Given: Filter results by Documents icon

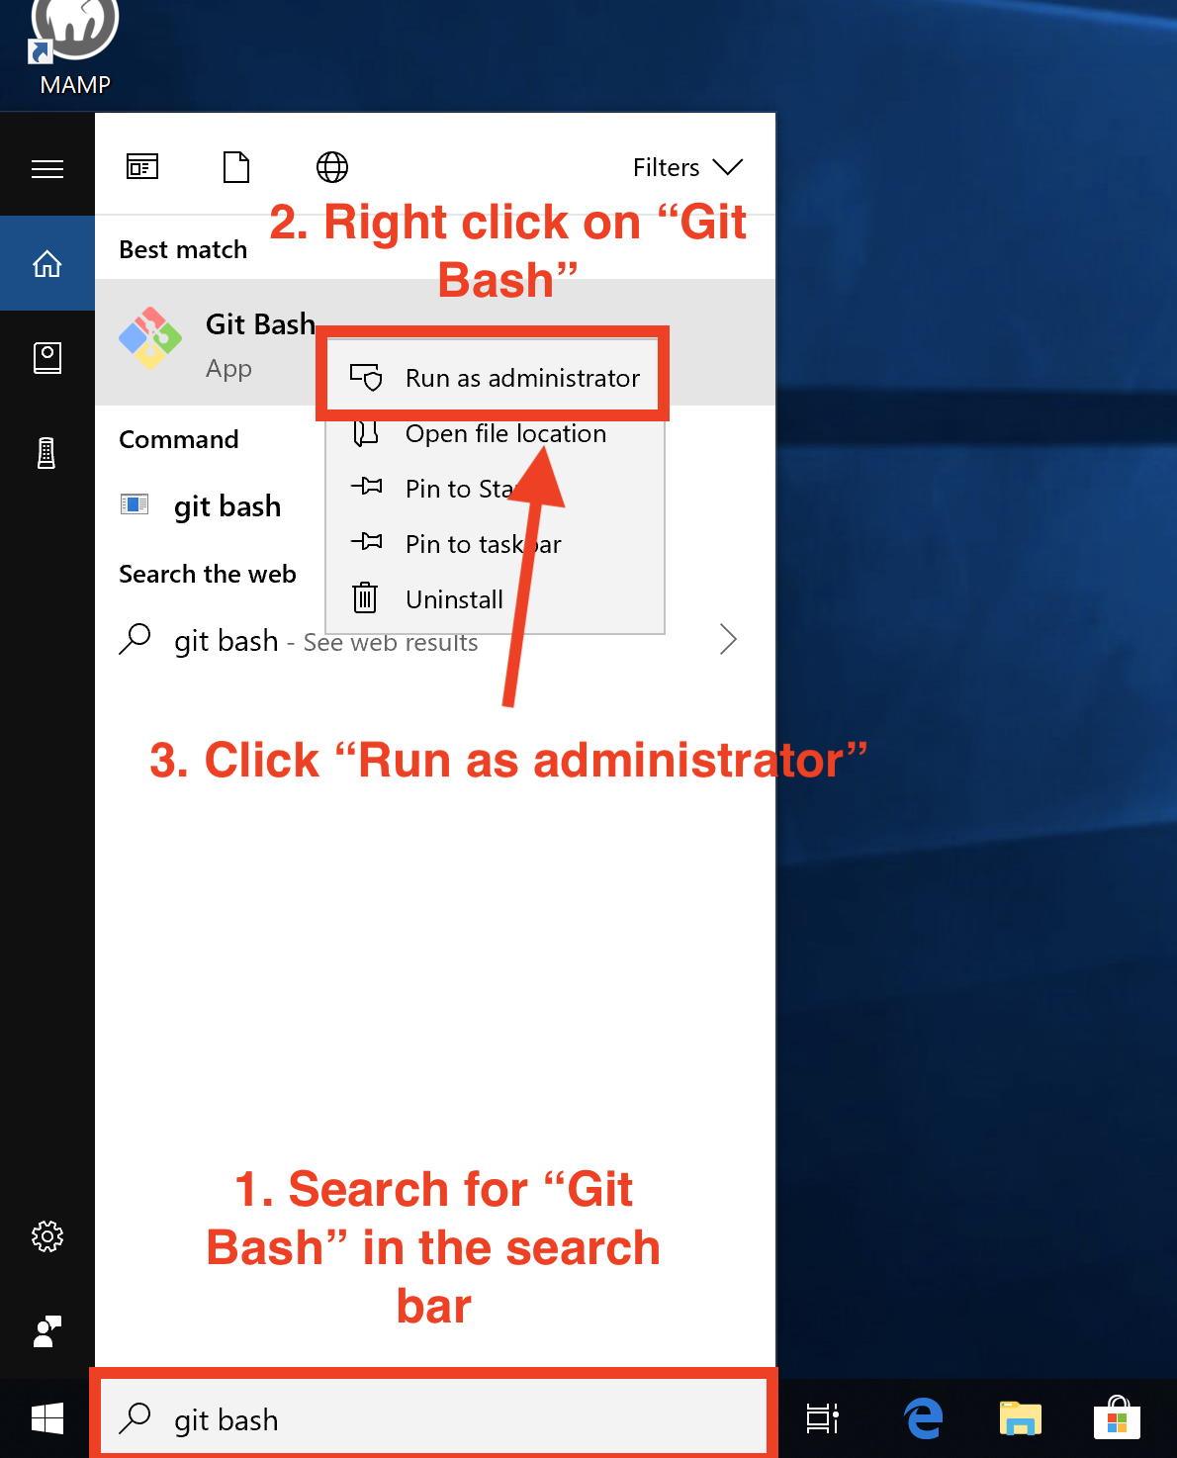Looking at the screenshot, I should click(236, 167).
